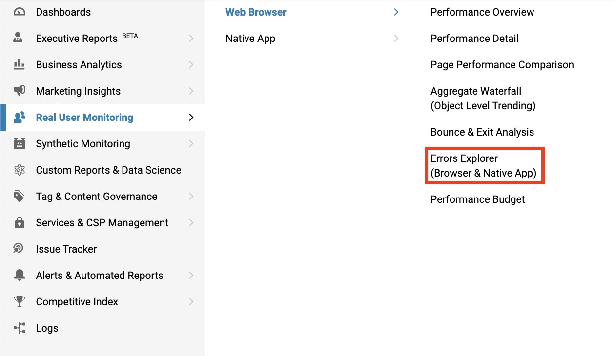Open Aggregate Waterfall (Object Level Trending)

click(x=483, y=99)
